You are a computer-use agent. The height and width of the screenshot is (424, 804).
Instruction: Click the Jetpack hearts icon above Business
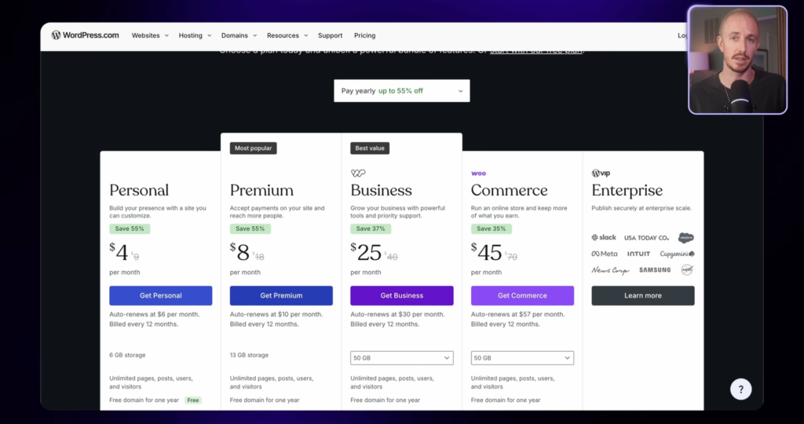click(358, 174)
